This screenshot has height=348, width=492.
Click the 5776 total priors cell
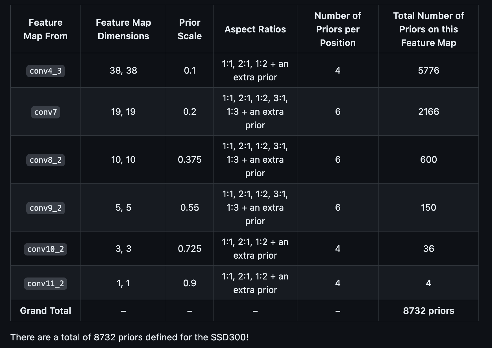coord(428,70)
